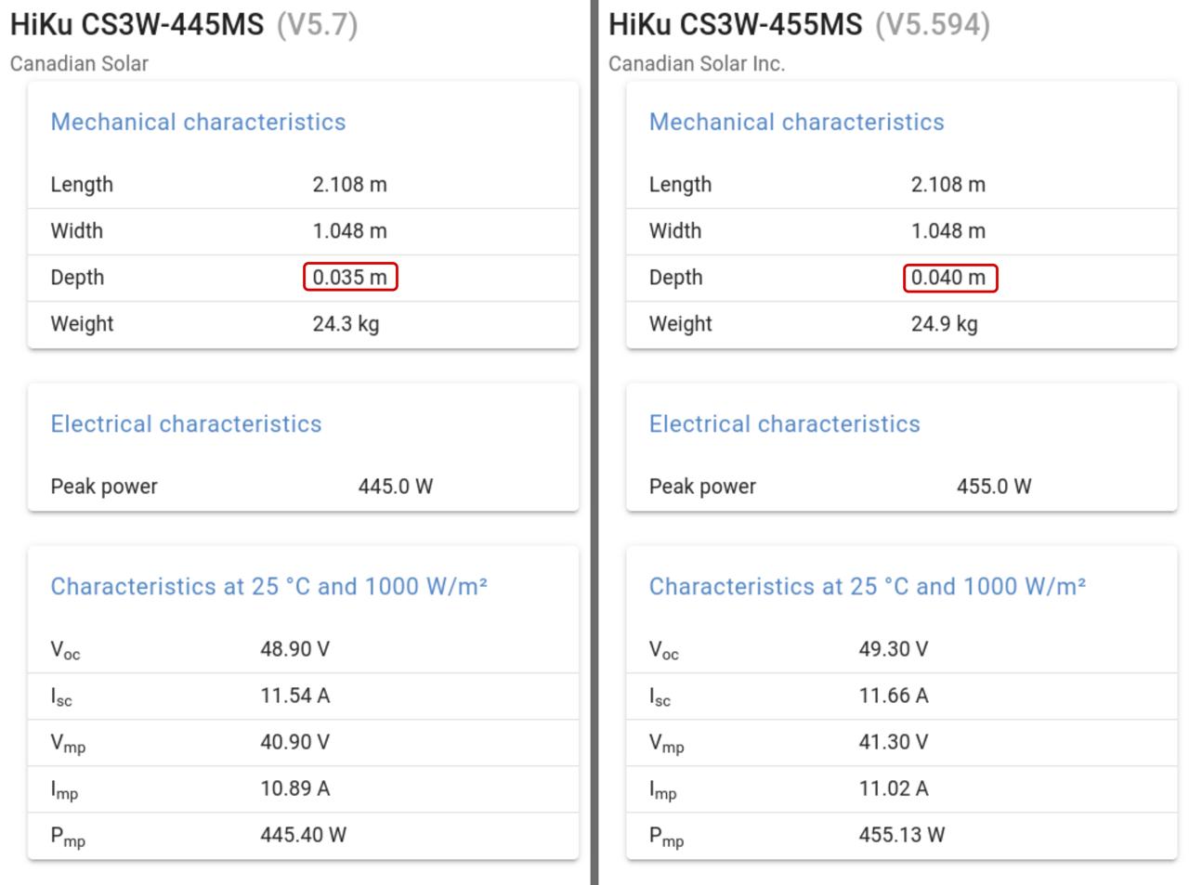Select the 11.66 A Isc value
Viewport: 1189px width, 885px height.
click(x=893, y=696)
